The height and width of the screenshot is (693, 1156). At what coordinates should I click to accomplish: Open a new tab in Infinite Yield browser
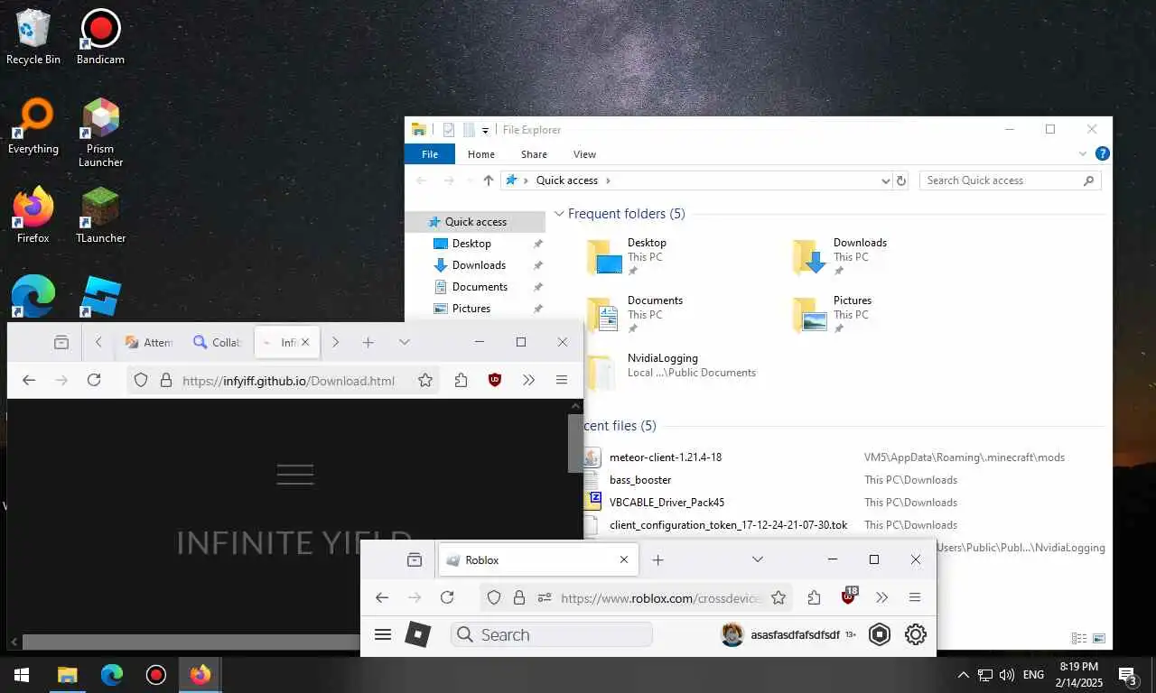[x=368, y=342]
